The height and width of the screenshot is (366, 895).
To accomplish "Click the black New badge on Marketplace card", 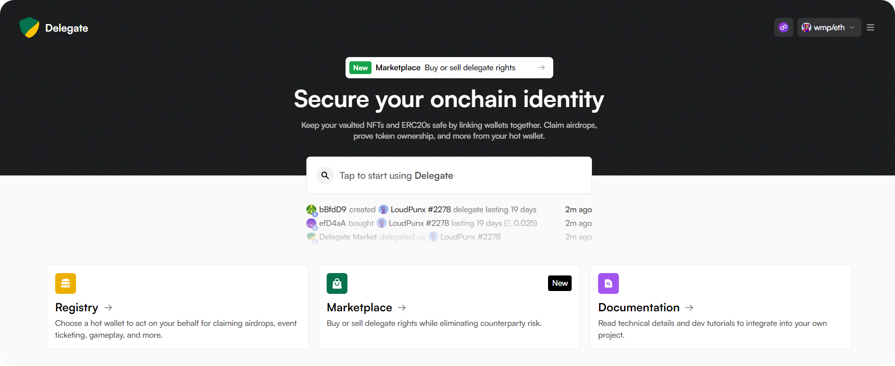I will [560, 283].
